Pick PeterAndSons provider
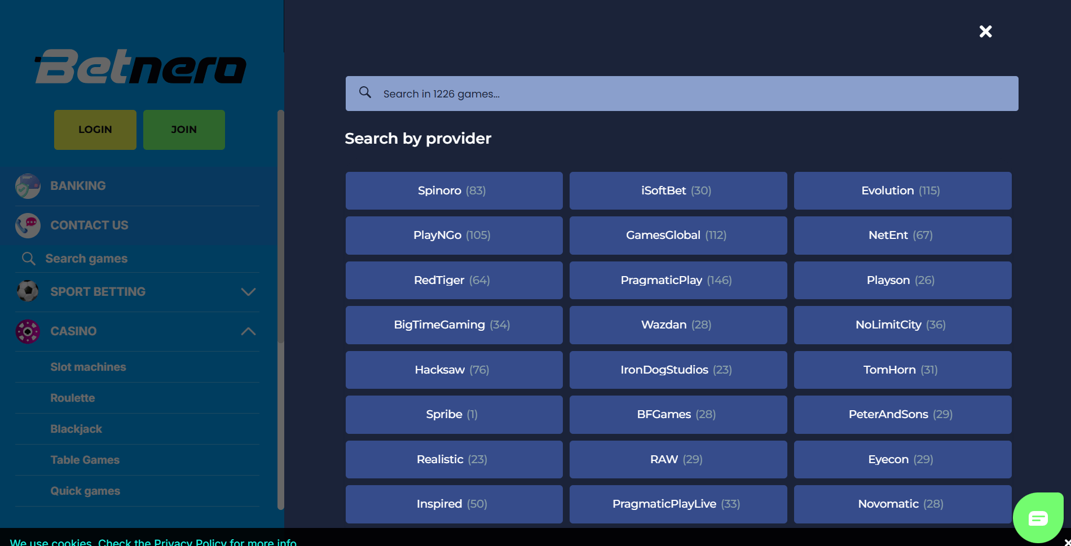Image resolution: width=1071 pixels, height=546 pixels. pyautogui.click(x=902, y=415)
